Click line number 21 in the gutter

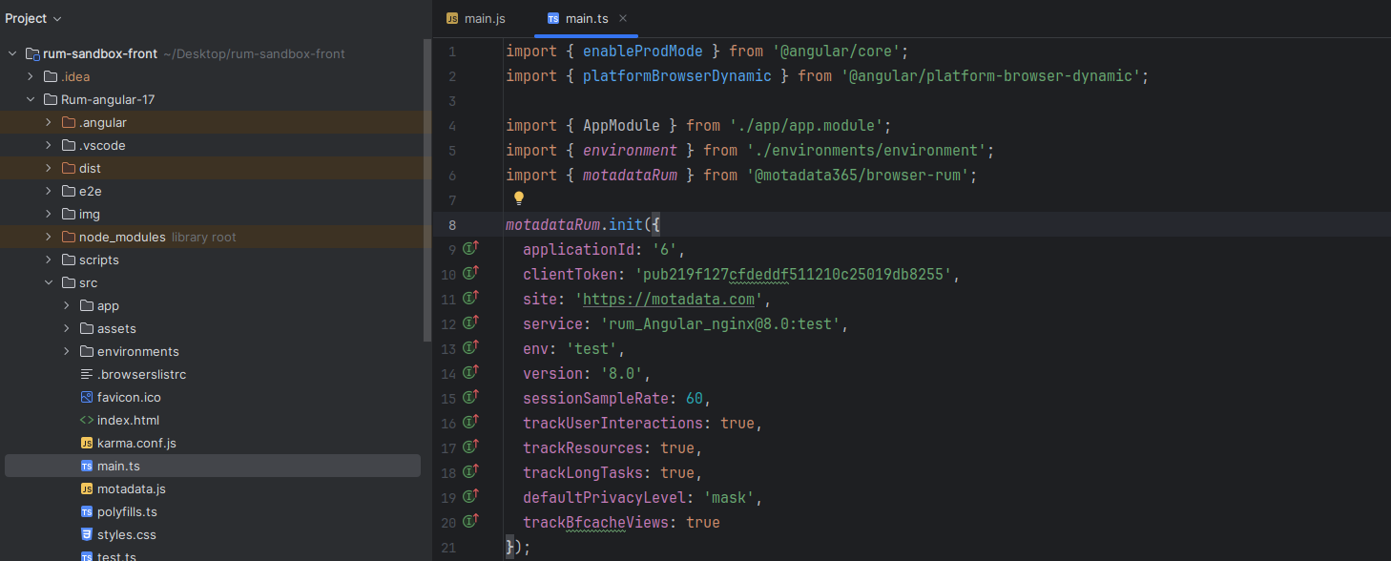tap(448, 547)
